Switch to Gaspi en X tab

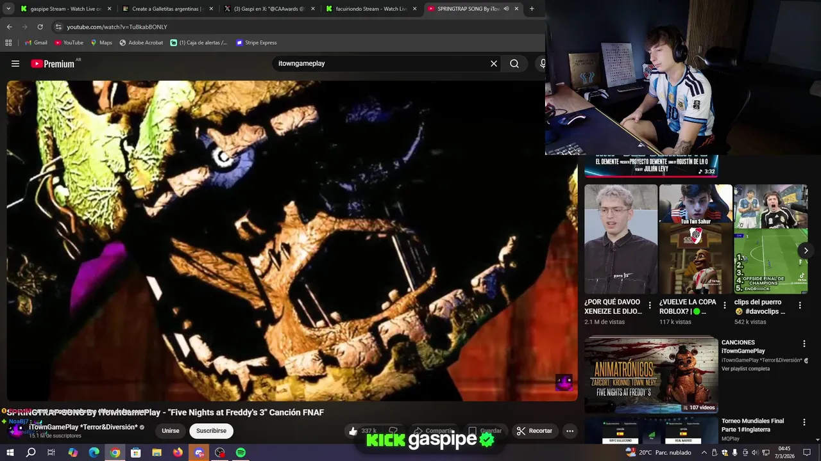pos(268,9)
